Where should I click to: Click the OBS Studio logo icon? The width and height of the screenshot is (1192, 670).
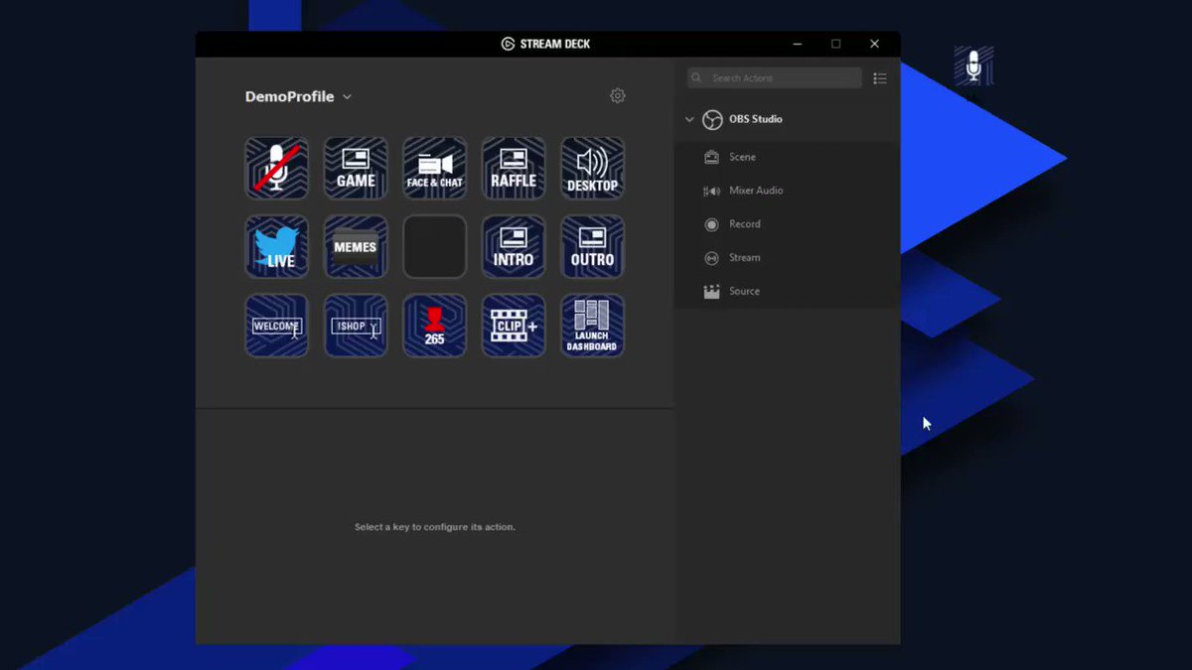point(712,120)
